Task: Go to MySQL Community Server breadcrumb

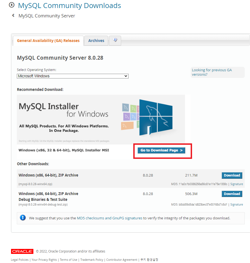Action: 47,16
